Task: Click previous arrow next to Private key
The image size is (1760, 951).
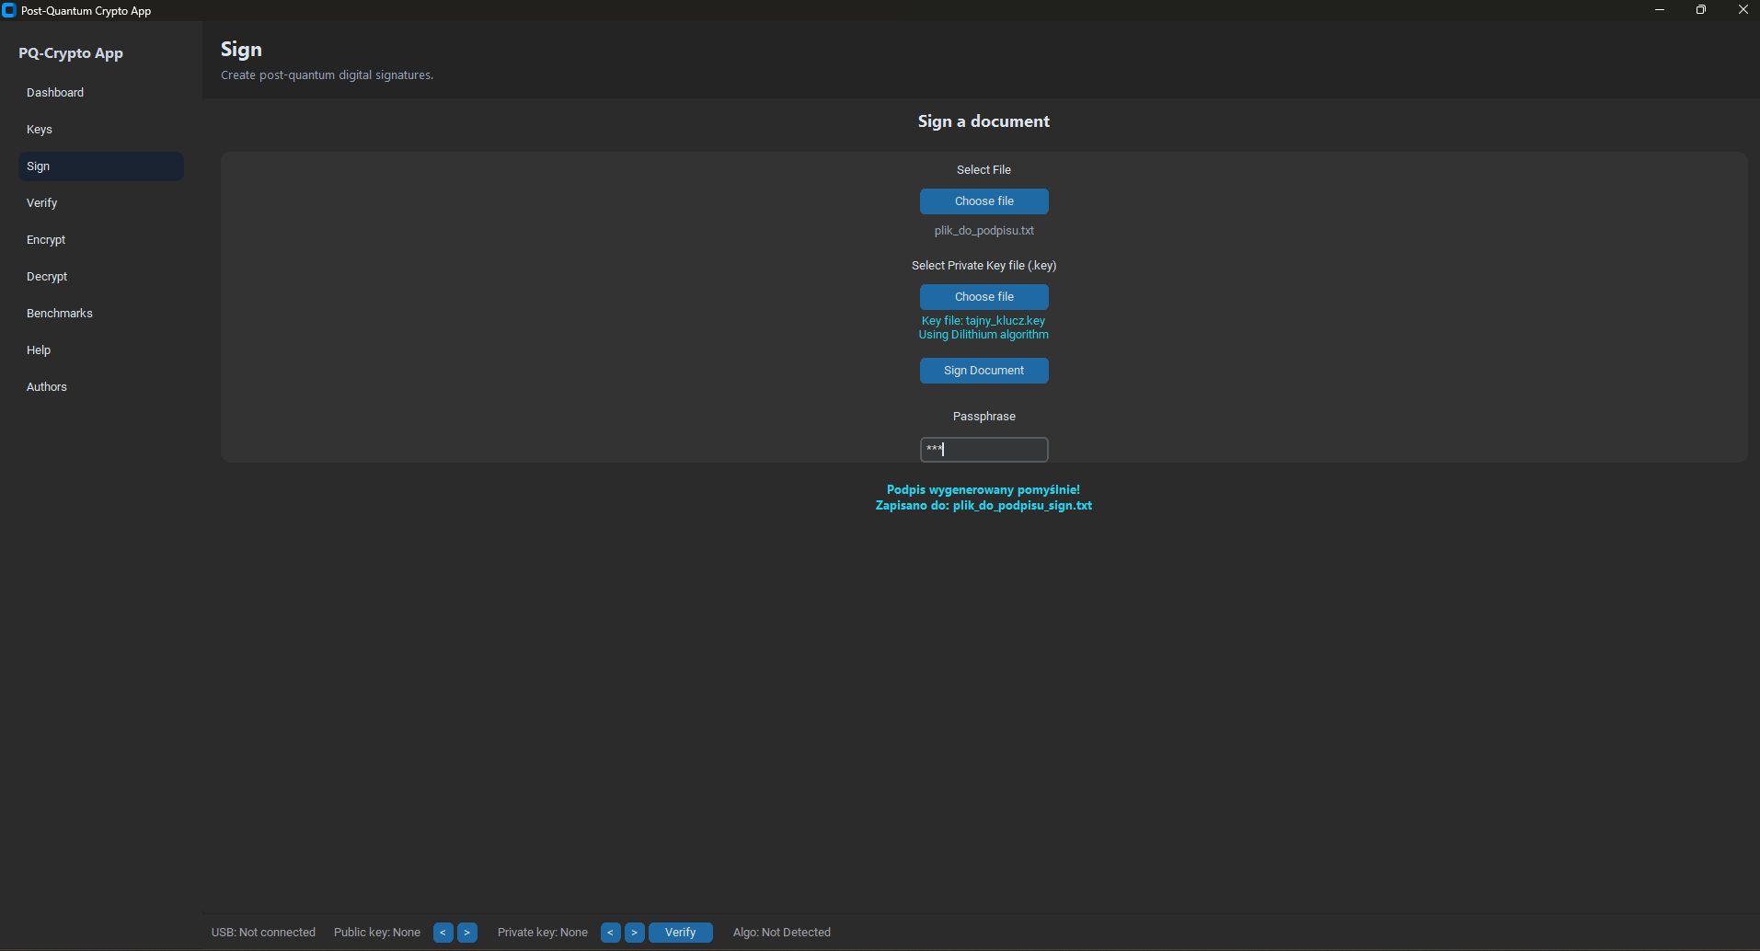Action: 610,933
